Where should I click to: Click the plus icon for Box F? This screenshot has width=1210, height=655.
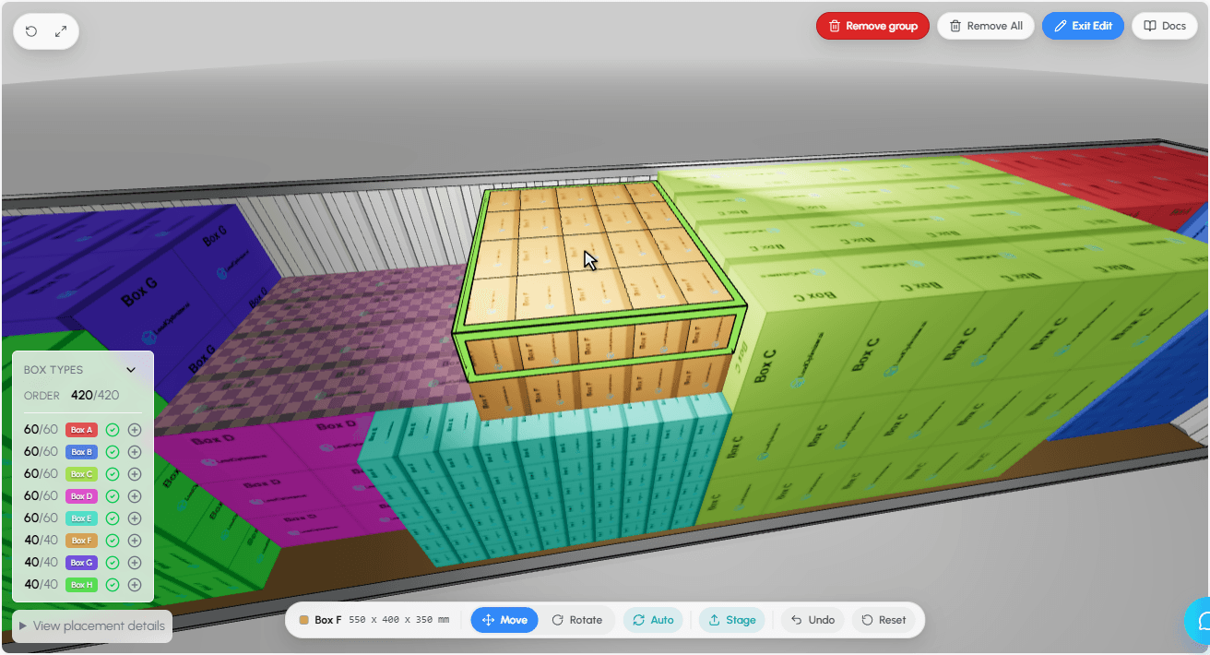tap(135, 541)
